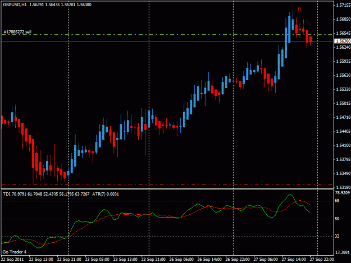This screenshot has width=351, height=263.
Task: Click the GBPUSD,H1 chart title text
Action: 15,4
